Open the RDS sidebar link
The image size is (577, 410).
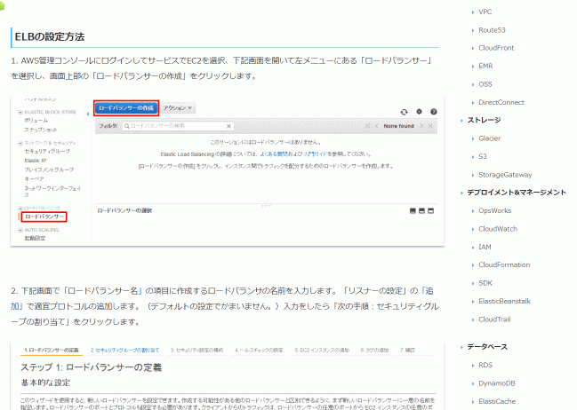tap(485, 365)
